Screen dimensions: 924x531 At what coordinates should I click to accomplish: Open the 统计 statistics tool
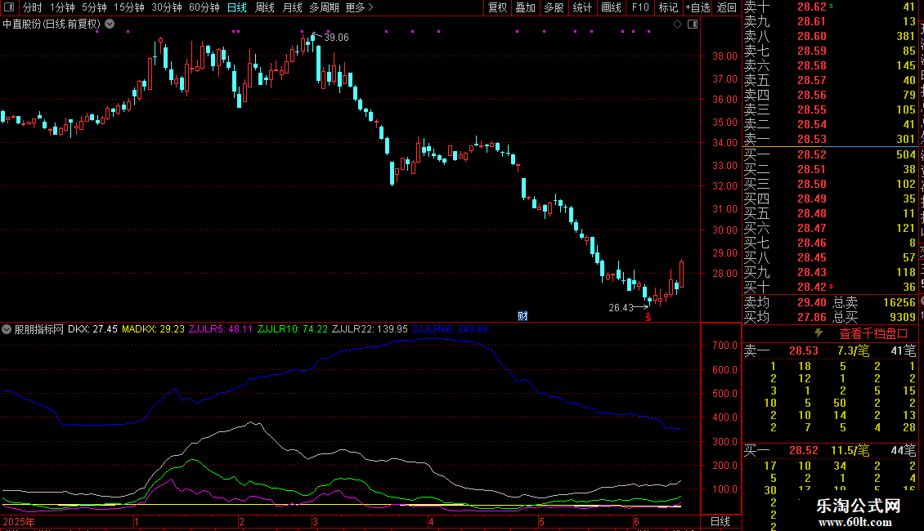582,7
